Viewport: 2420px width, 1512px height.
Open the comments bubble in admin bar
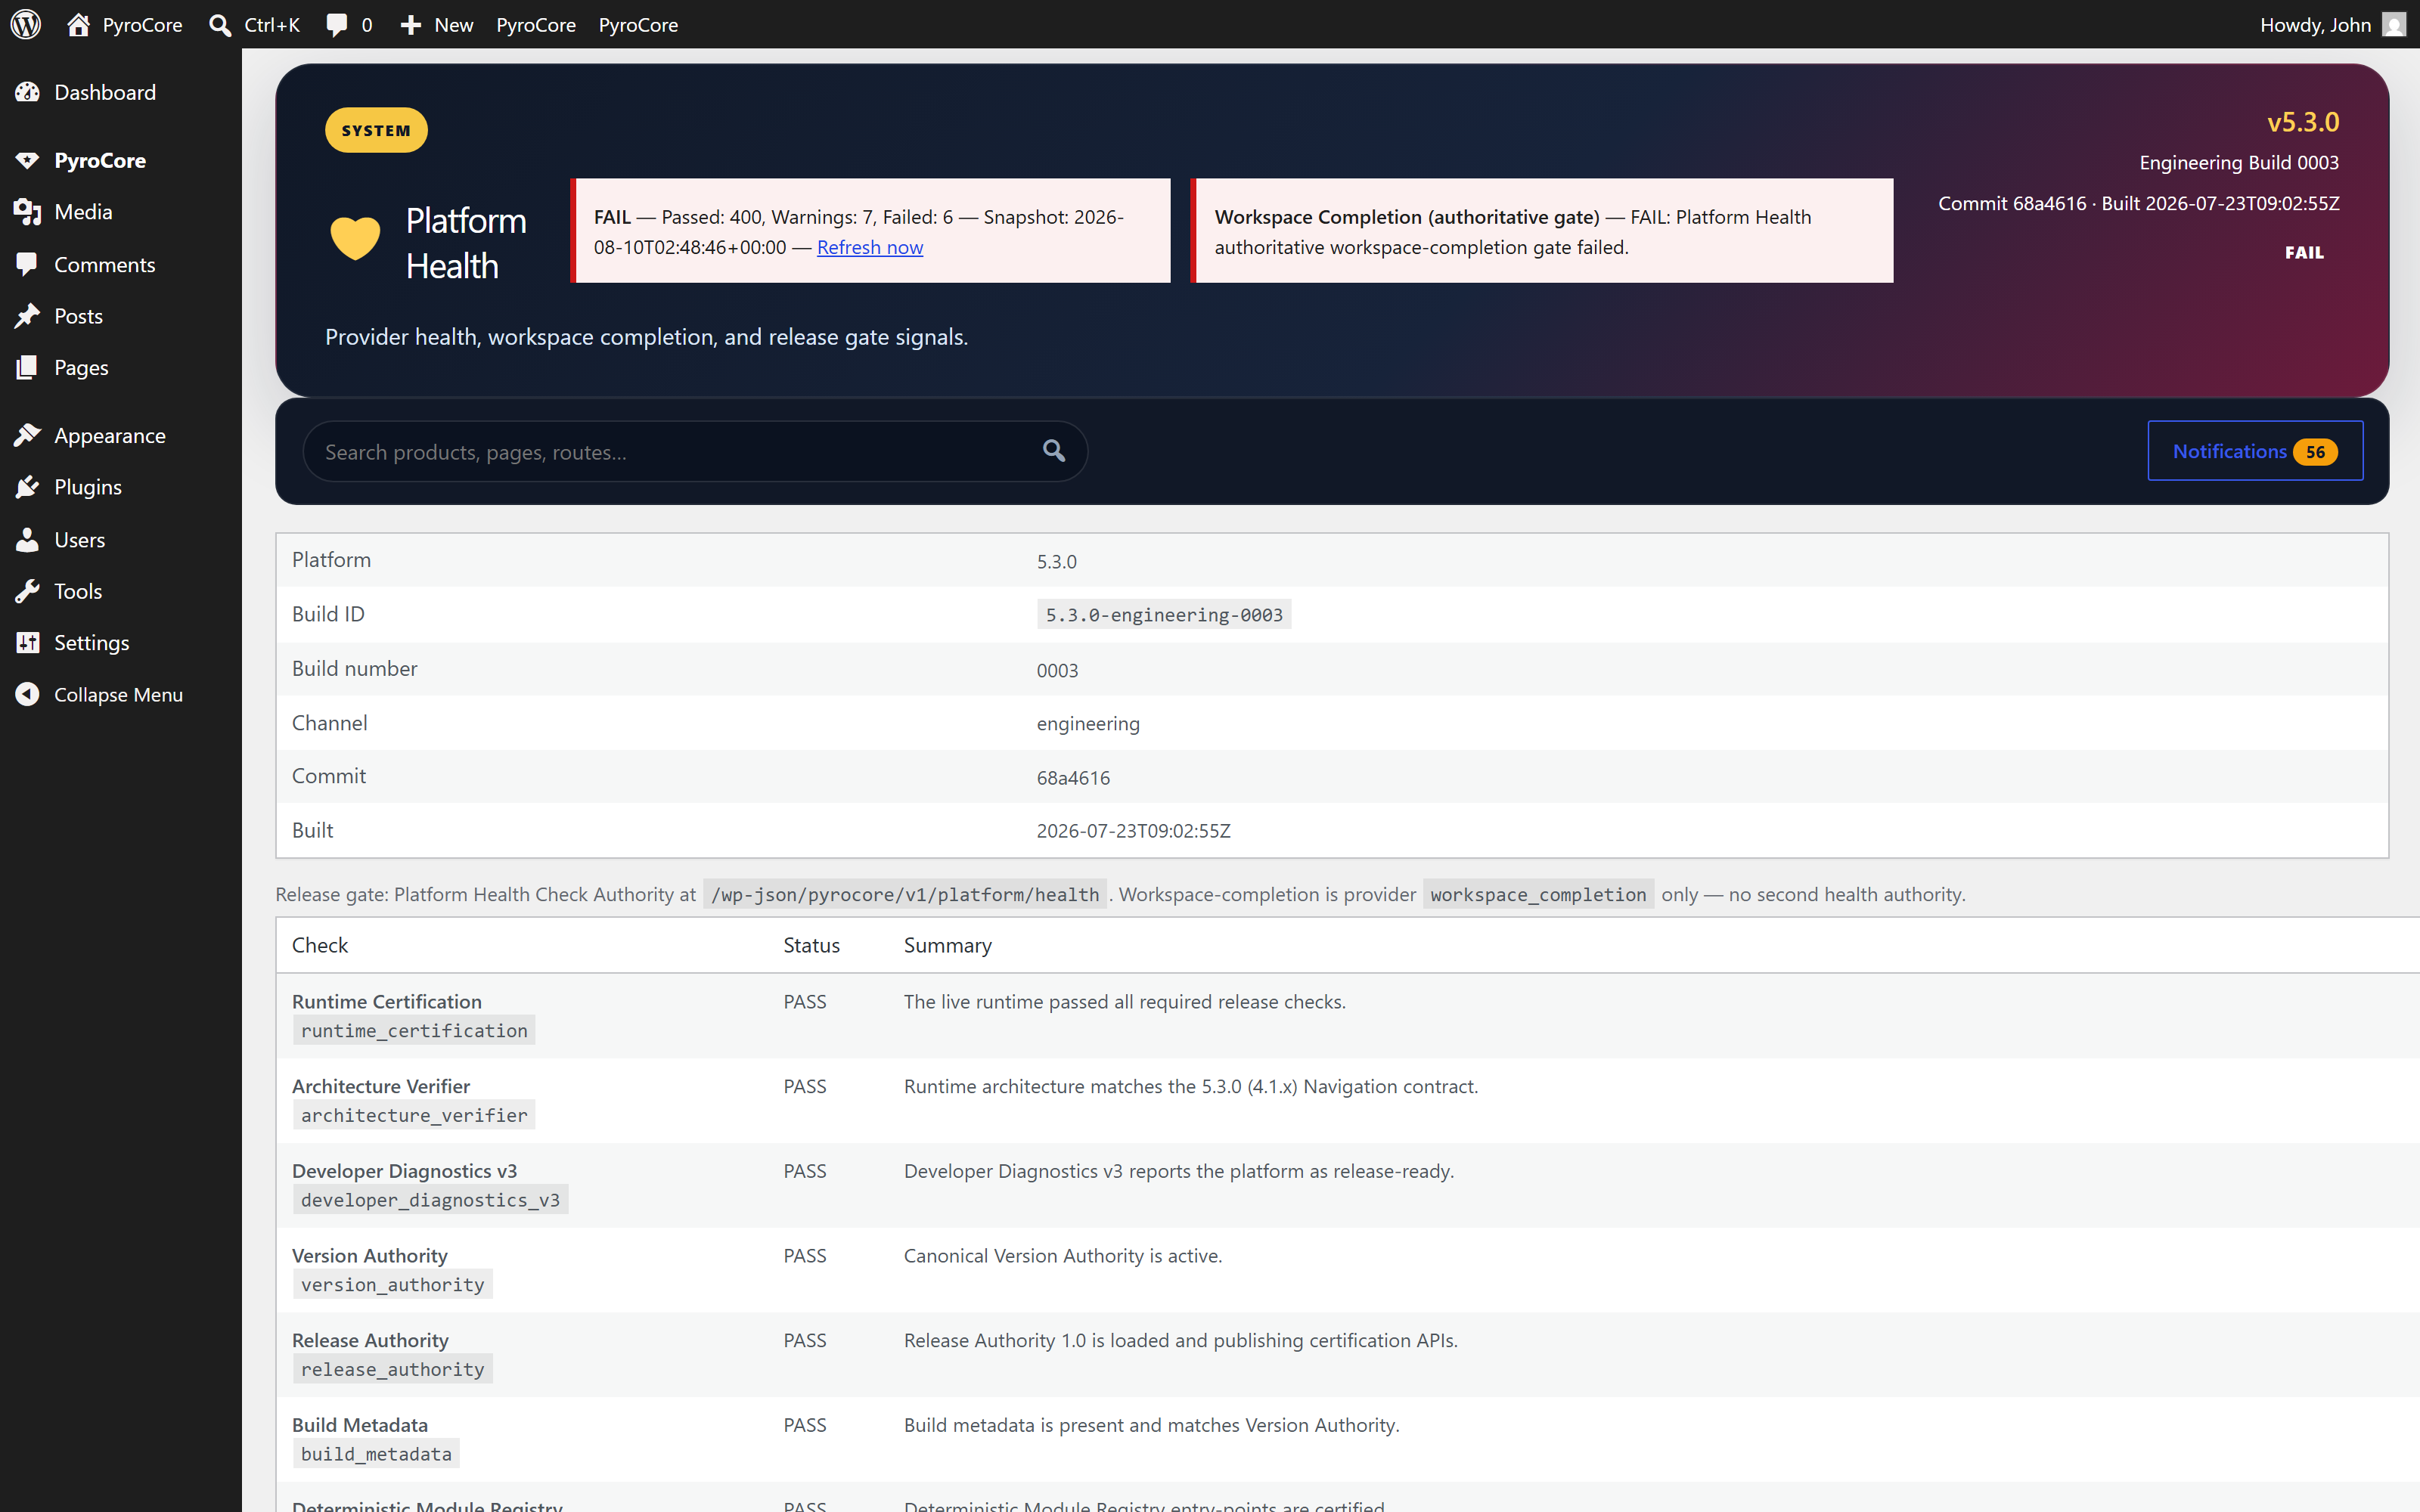(x=337, y=24)
